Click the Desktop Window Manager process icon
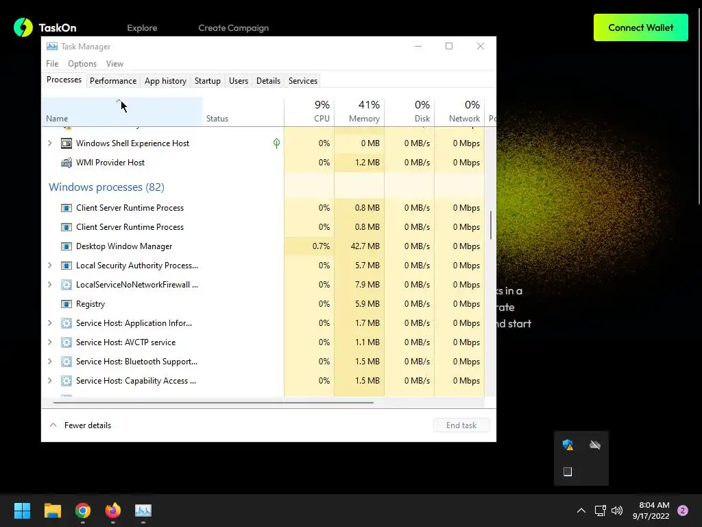This screenshot has height=527, width=702. (66, 246)
